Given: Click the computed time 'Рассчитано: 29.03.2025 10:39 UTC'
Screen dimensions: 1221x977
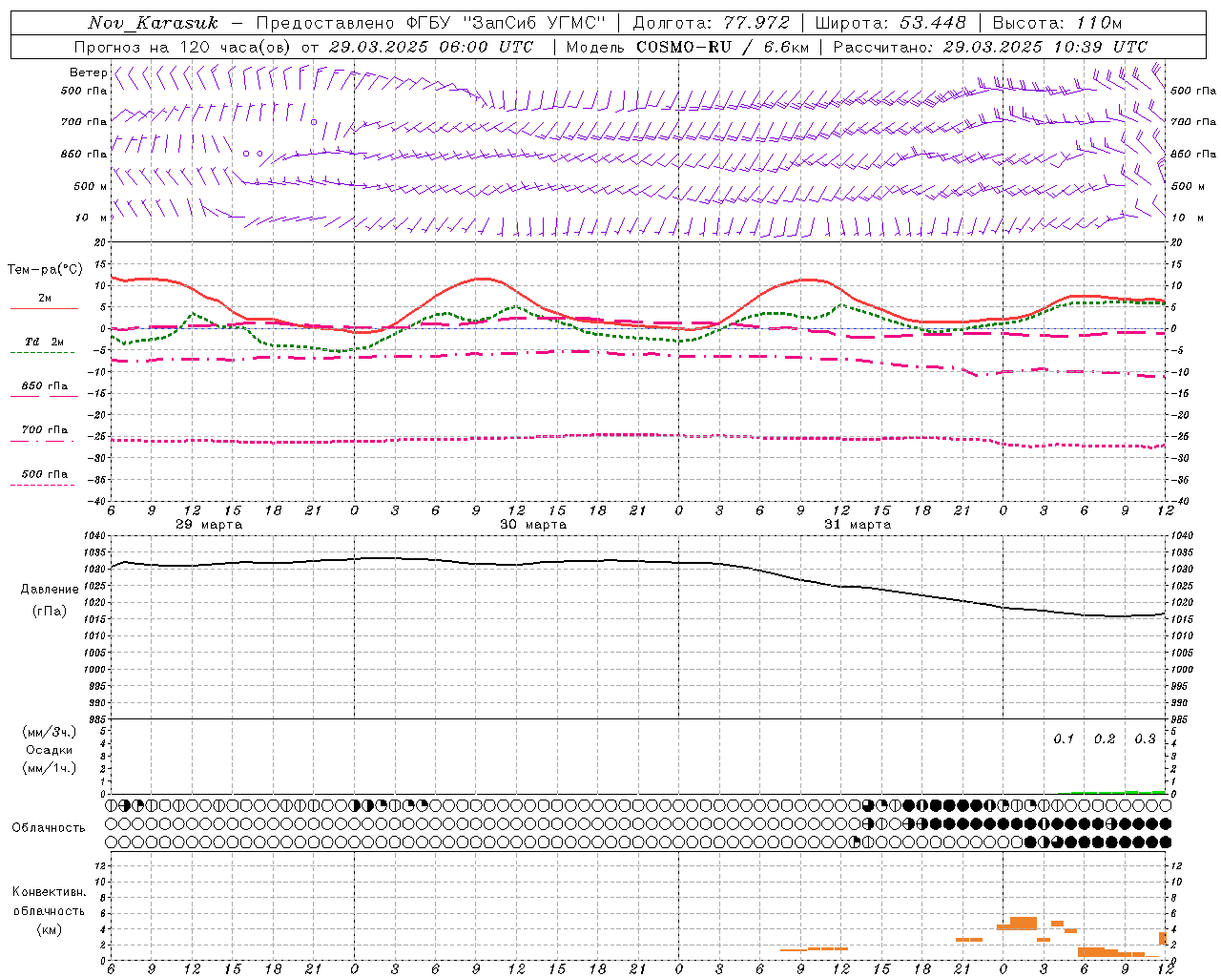Looking at the screenshot, I should 990,47.
